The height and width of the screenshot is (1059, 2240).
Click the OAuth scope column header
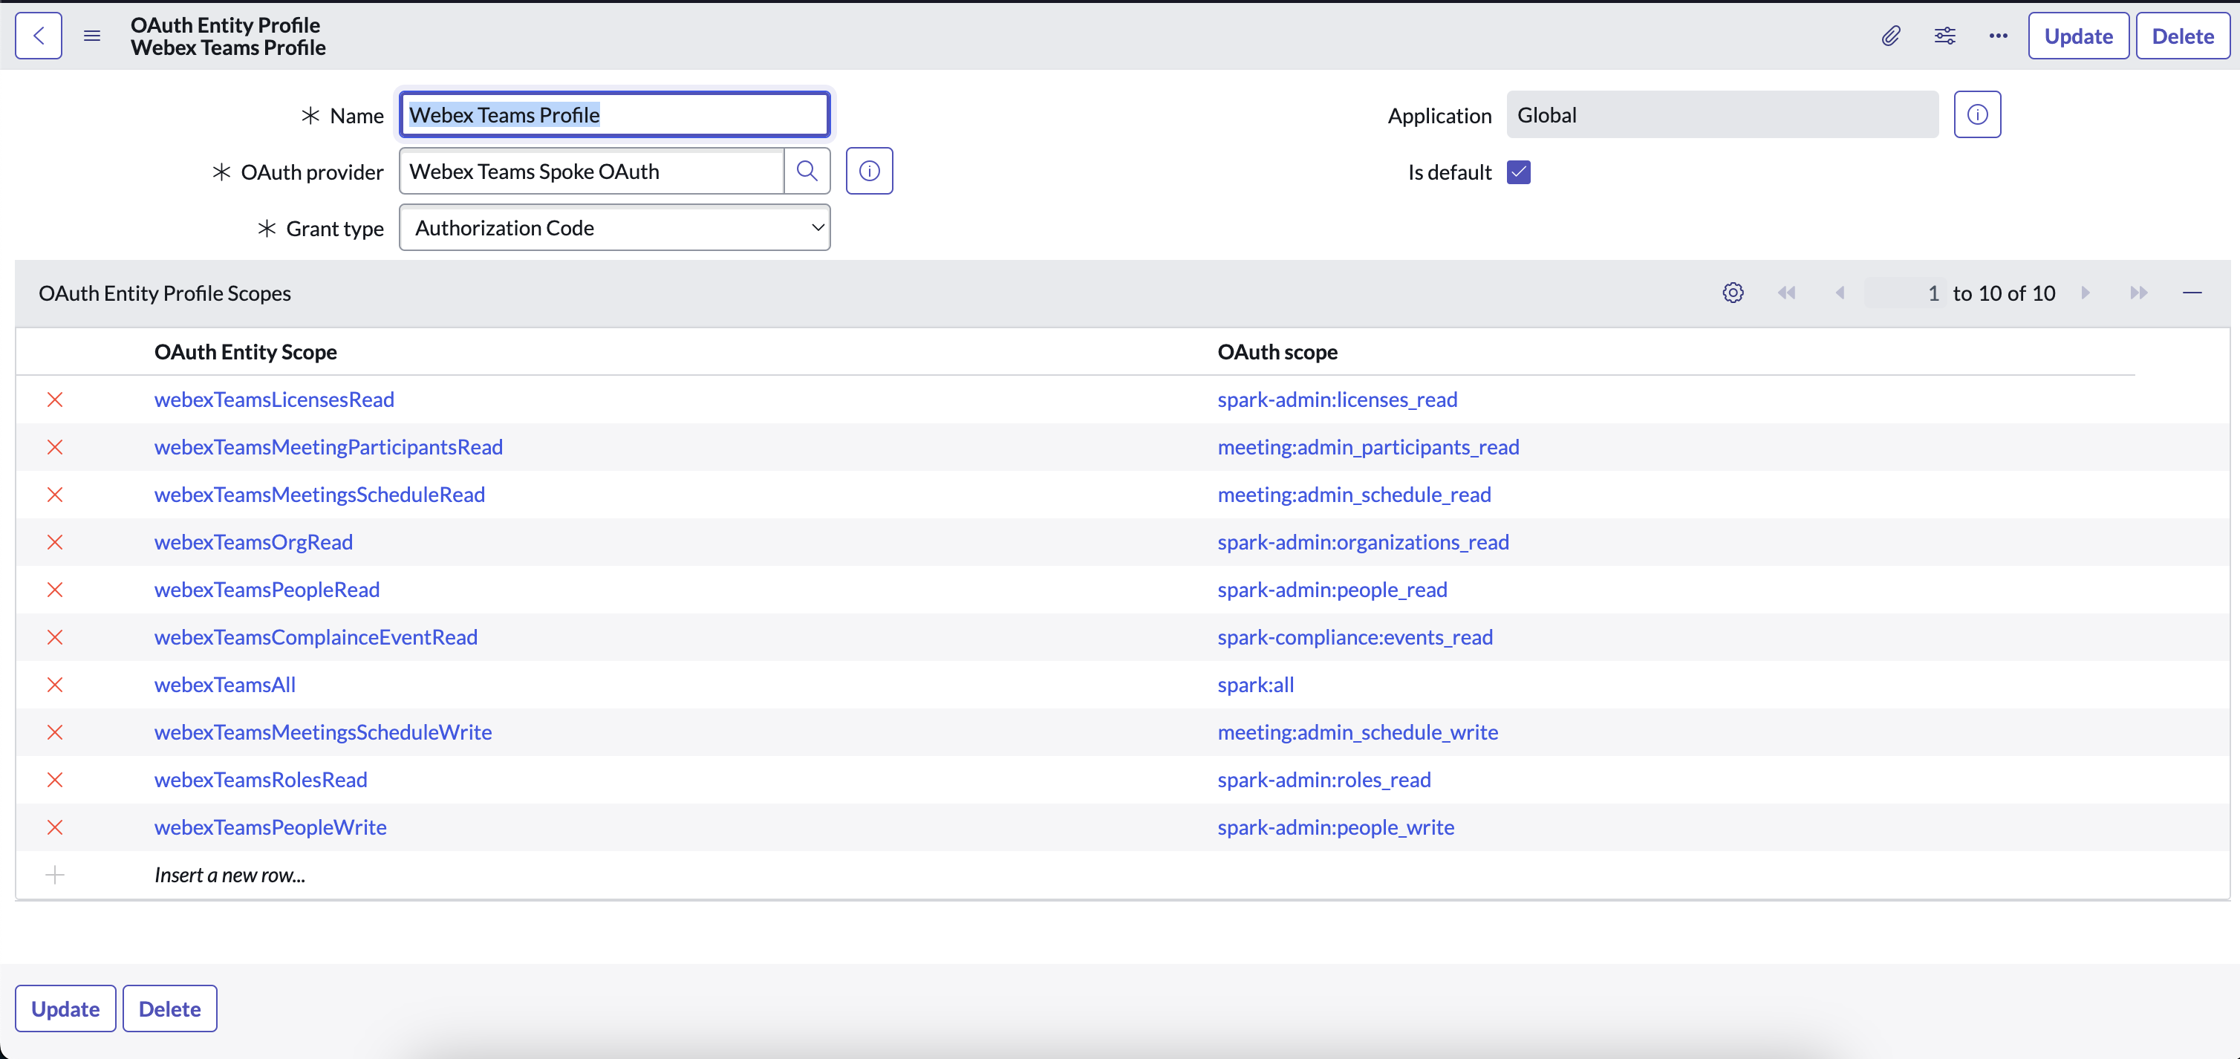[x=1277, y=352]
